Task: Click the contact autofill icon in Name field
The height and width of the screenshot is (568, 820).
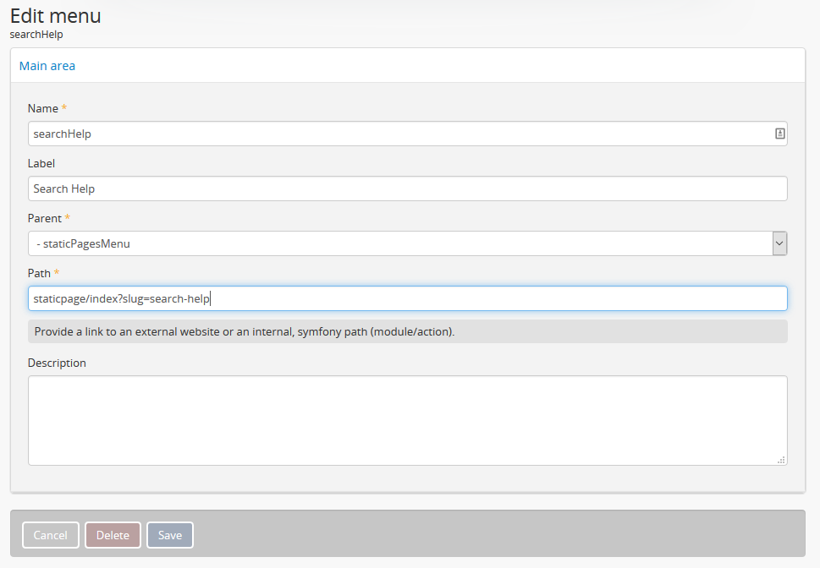Action: pos(779,134)
